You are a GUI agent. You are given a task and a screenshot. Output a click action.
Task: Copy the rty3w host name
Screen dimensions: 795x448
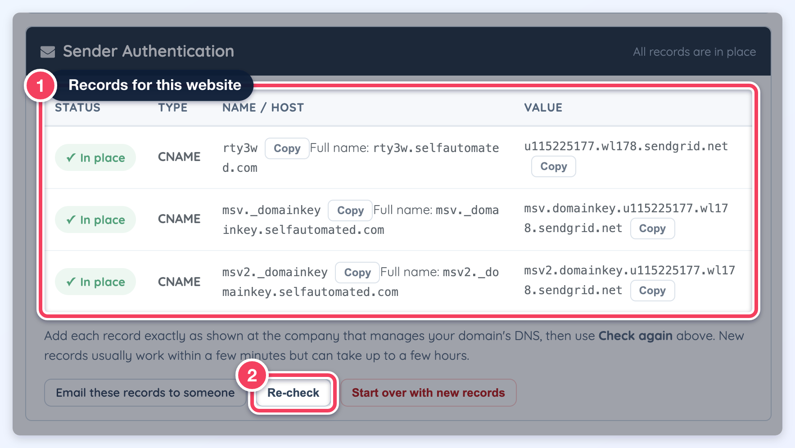[x=287, y=148]
